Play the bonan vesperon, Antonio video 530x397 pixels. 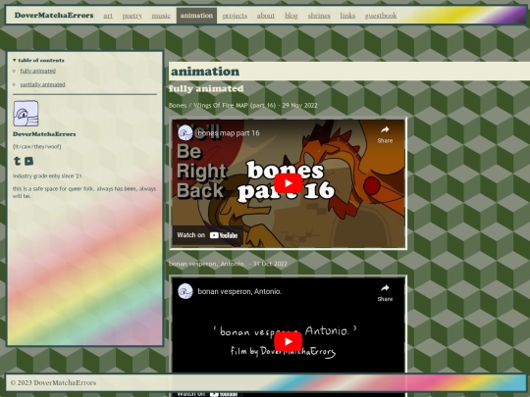[288, 342]
